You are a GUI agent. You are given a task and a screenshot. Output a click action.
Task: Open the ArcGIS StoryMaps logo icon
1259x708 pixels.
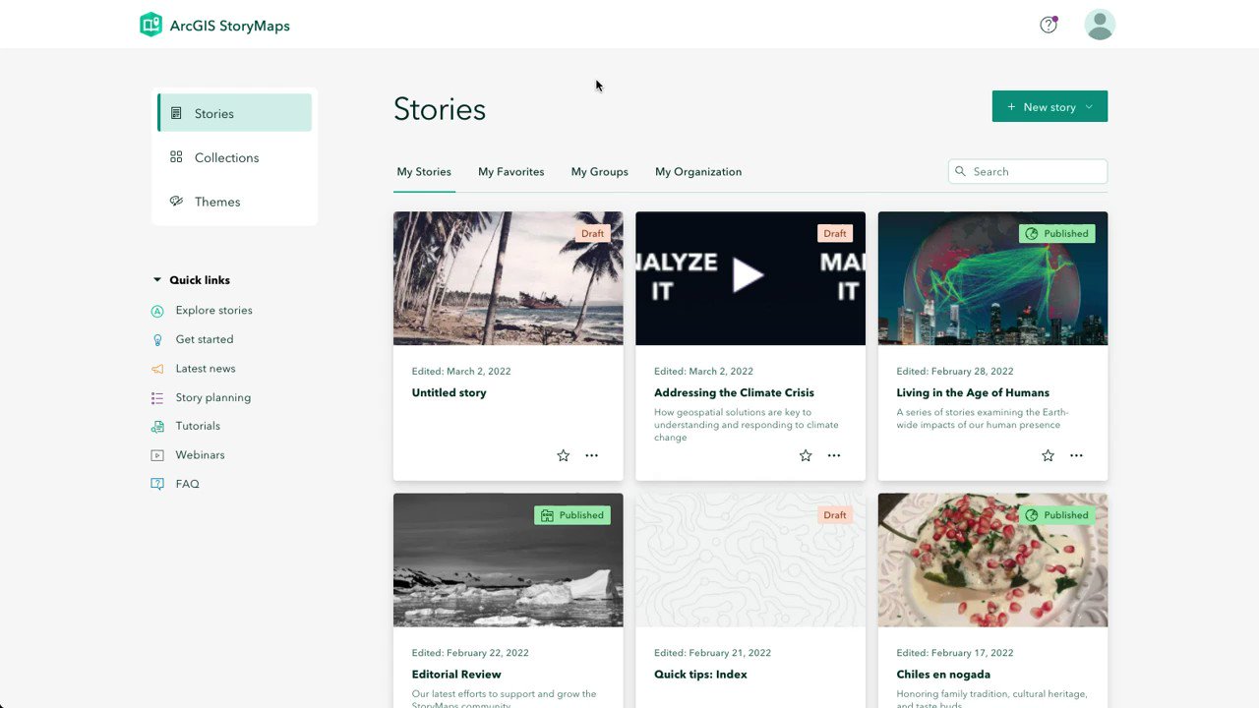point(150,24)
